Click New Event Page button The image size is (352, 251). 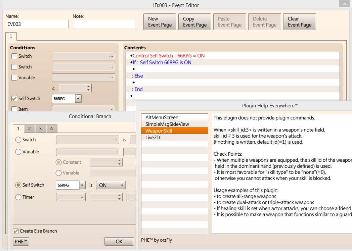coord(160,22)
